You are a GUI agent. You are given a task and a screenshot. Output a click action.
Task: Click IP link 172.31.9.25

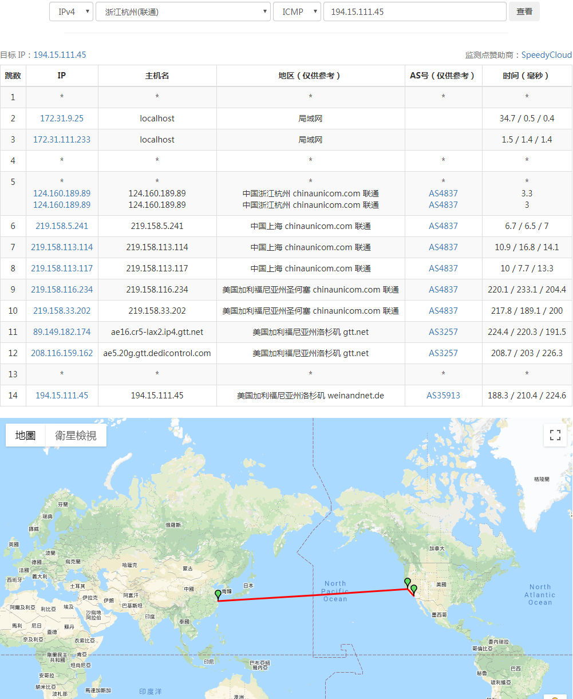pos(62,119)
